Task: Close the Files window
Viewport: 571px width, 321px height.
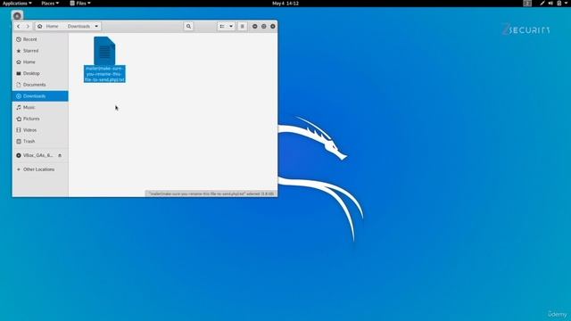Action: pos(273,26)
